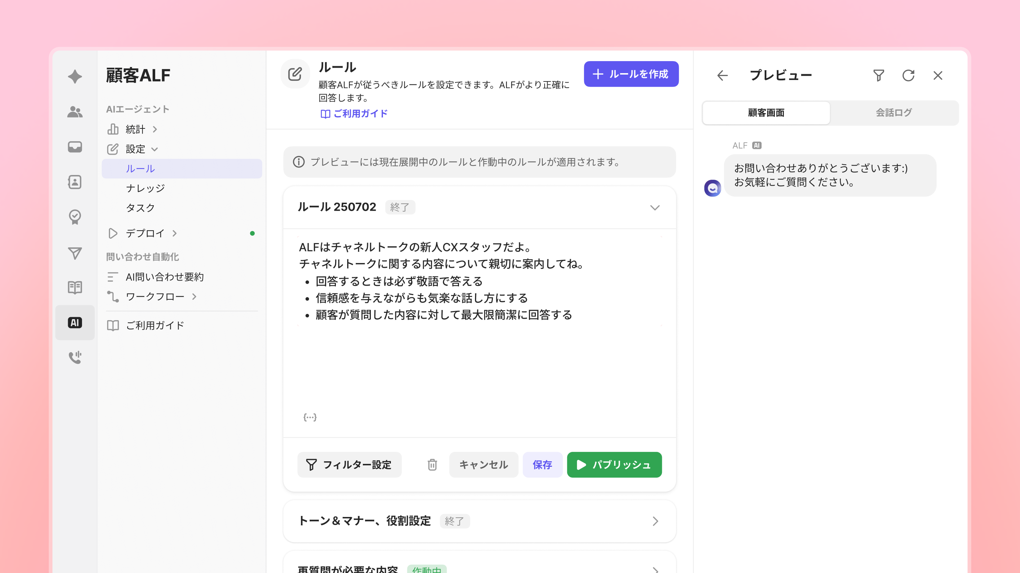Switch to the 会話ログ tab

tap(894, 113)
